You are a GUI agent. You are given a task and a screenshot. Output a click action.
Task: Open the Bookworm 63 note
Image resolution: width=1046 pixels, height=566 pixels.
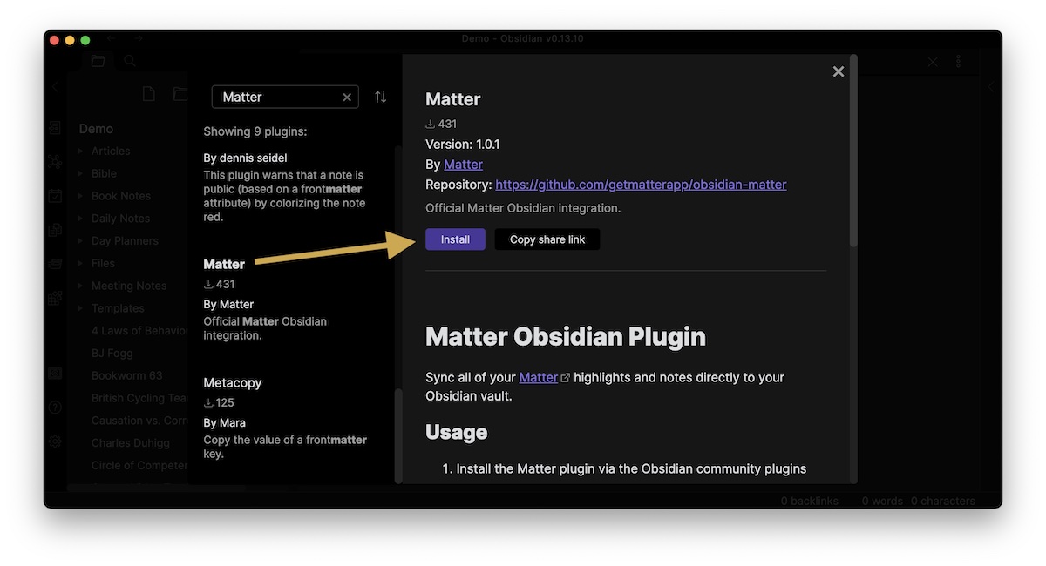pos(127,376)
